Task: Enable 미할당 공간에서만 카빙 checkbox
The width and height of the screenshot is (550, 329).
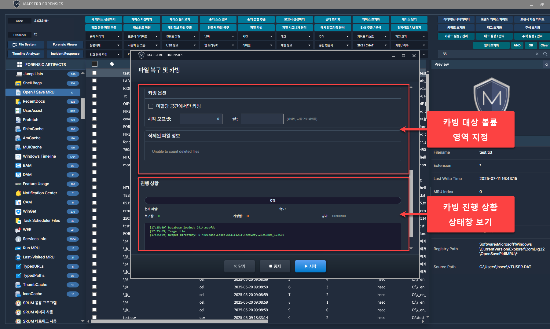Action: 151,106
